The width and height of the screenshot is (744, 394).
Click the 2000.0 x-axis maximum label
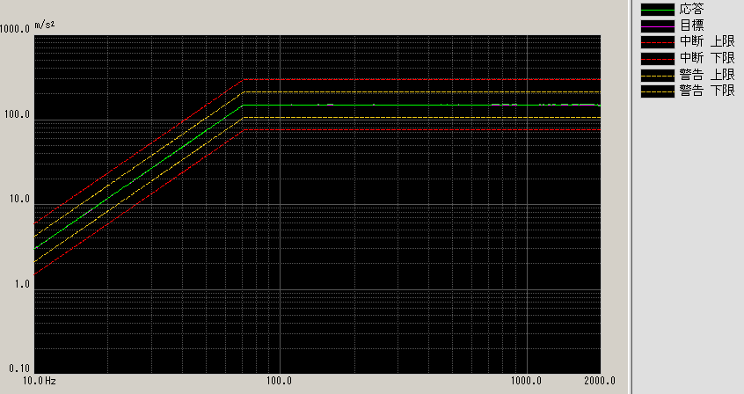(600, 381)
